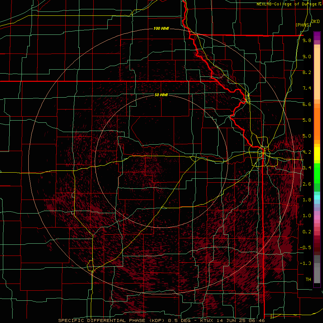
Task: Click the 9.0 value on the color scale
Action: (307, 56)
